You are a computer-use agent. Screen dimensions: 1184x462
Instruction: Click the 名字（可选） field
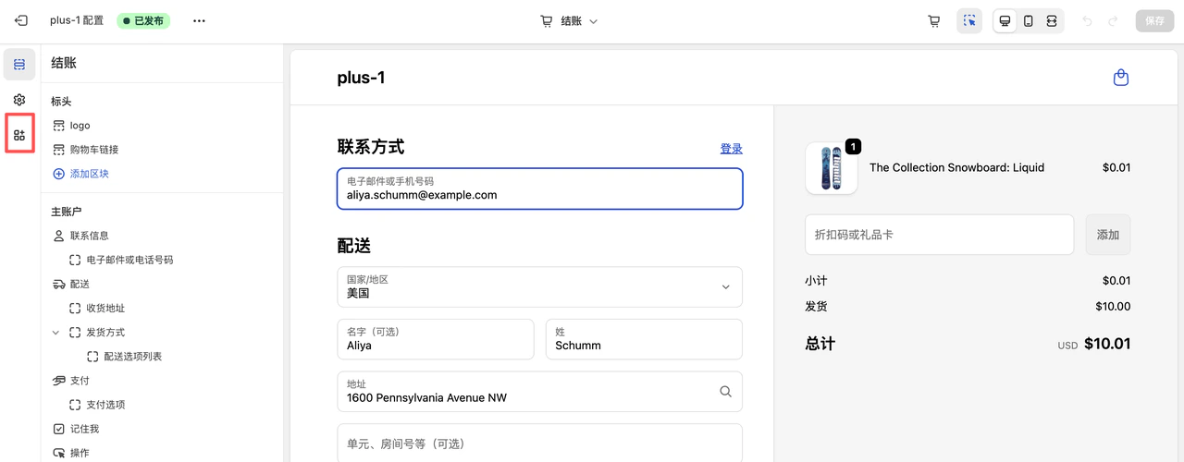coord(436,339)
